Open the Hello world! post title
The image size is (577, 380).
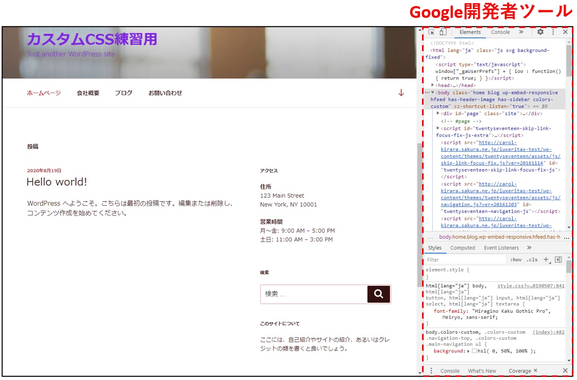pyautogui.click(x=57, y=182)
